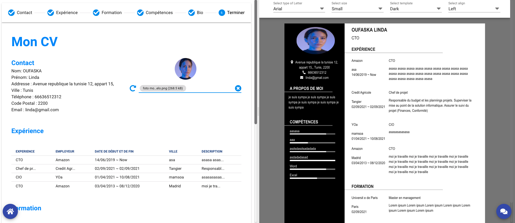The height and width of the screenshot is (223, 515).
Task: Go to the Expérience step tab
Action: tap(63, 13)
